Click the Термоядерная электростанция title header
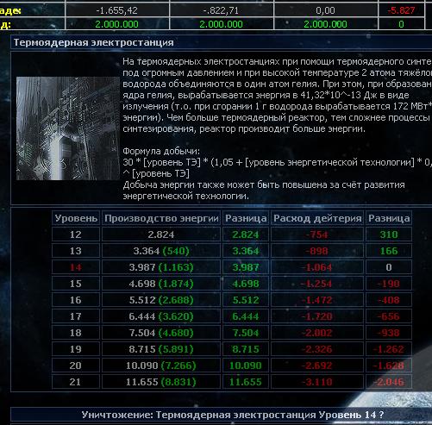Viewport: 432px width, 425px height. (94, 42)
